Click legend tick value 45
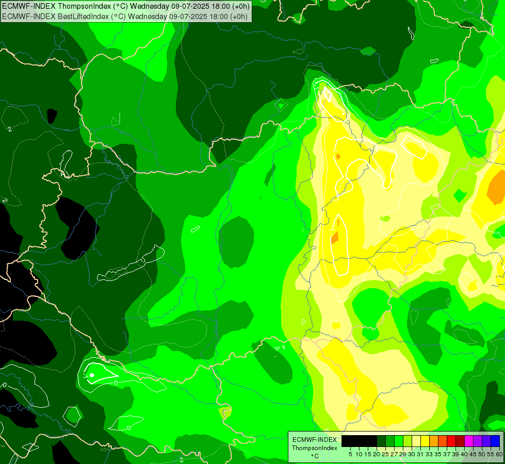This screenshot has height=464, width=505. (473, 454)
